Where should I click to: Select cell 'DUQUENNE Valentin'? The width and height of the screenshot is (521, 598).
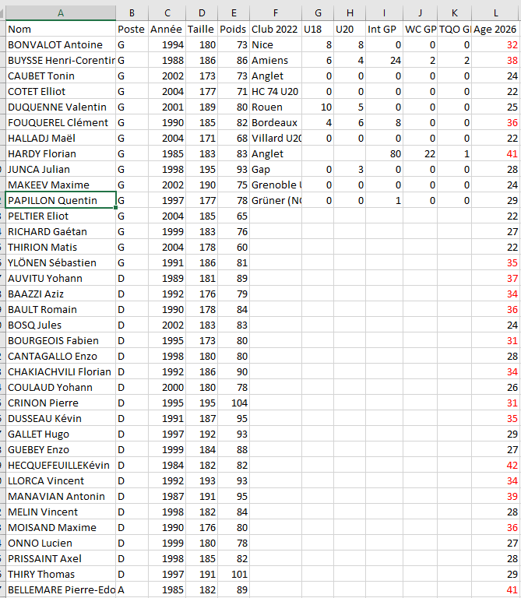(61, 107)
